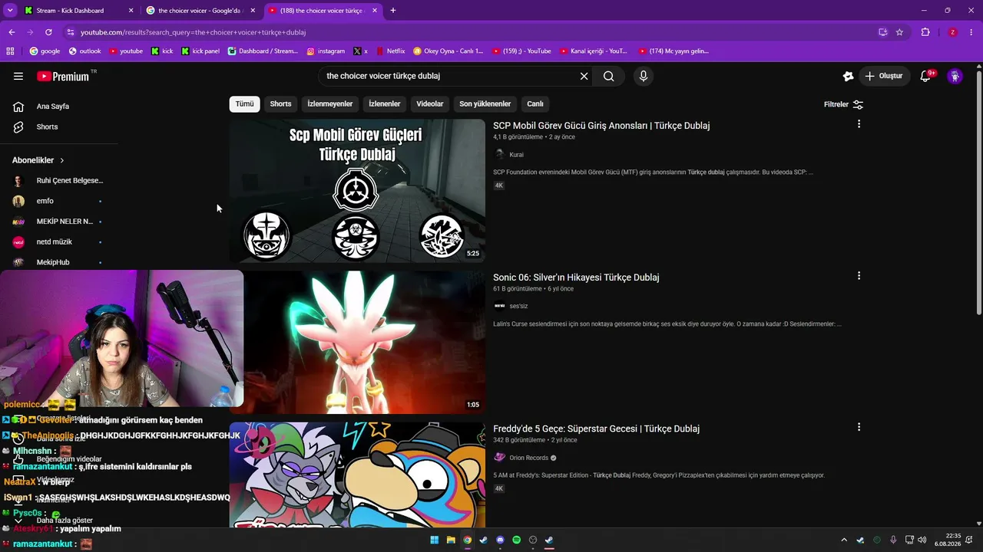Select the Shorts filter chip
Viewport: 983px width, 552px height.
click(280, 104)
